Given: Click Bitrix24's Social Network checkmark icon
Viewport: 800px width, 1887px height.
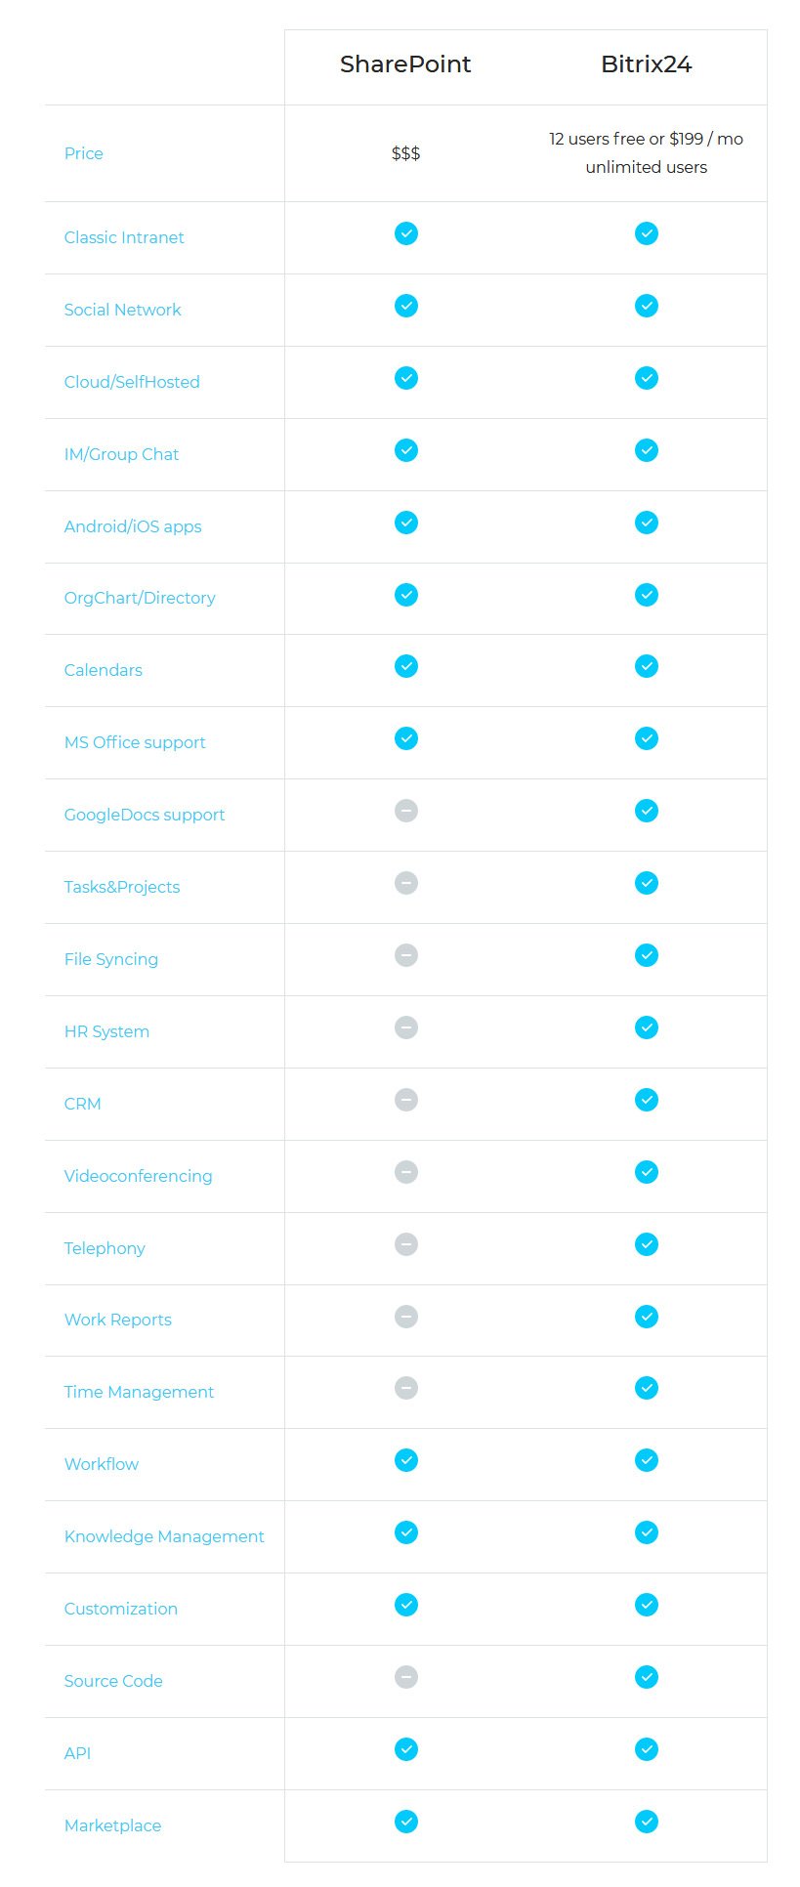Looking at the screenshot, I should (x=647, y=306).
